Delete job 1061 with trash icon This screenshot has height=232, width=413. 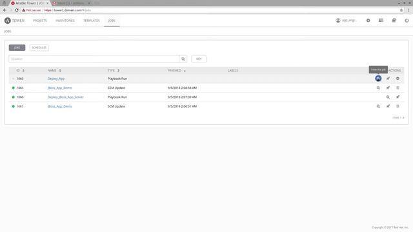click(398, 106)
